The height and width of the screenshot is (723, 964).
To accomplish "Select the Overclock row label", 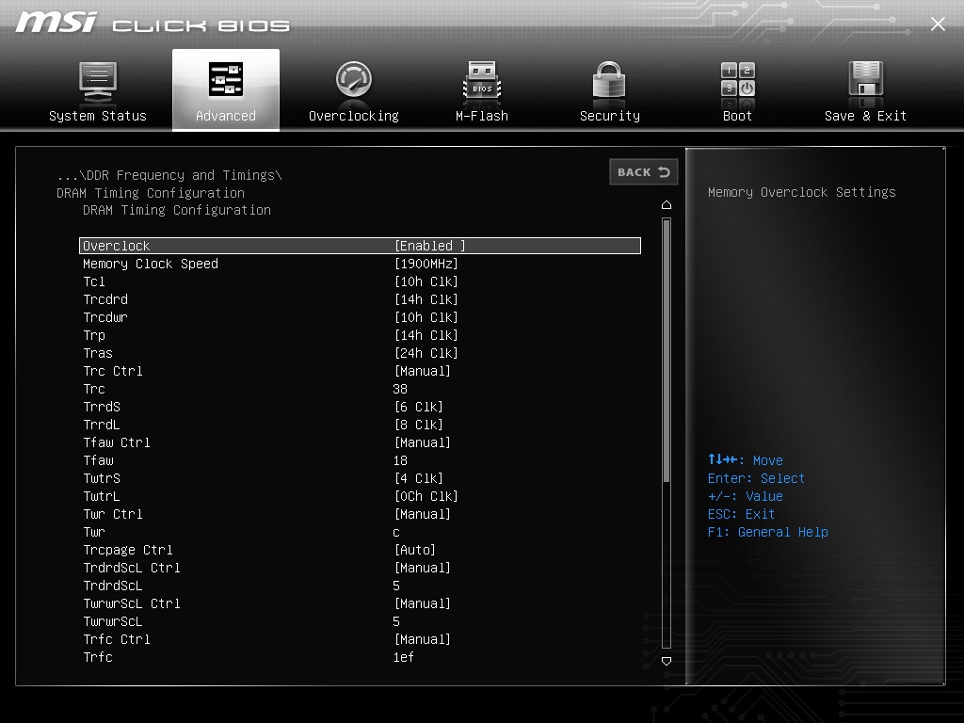I will 116,246.
